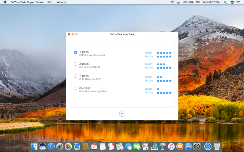The height and width of the screenshot is (152, 244).
Task: Select the 7-pass DoD radio button
Action: pyautogui.click(x=75, y=76)
